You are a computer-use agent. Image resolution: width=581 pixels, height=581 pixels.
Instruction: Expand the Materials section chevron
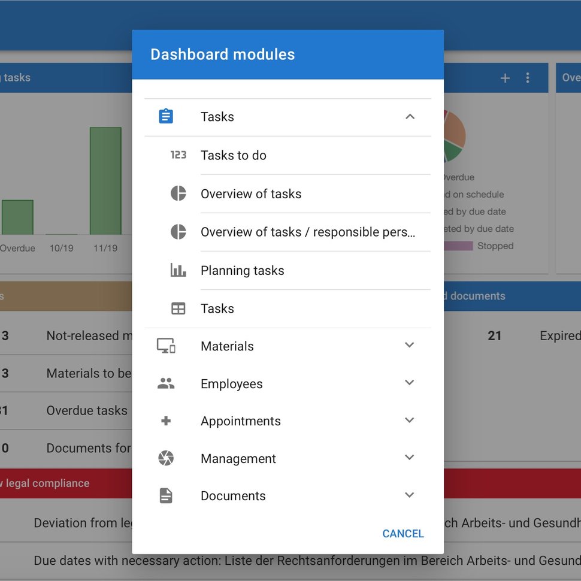tap(410, 345)
